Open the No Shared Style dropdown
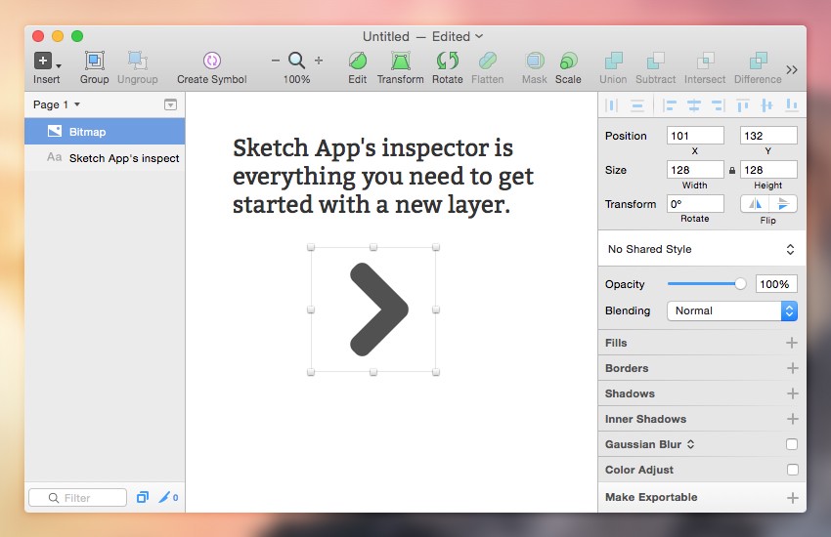 701,249
